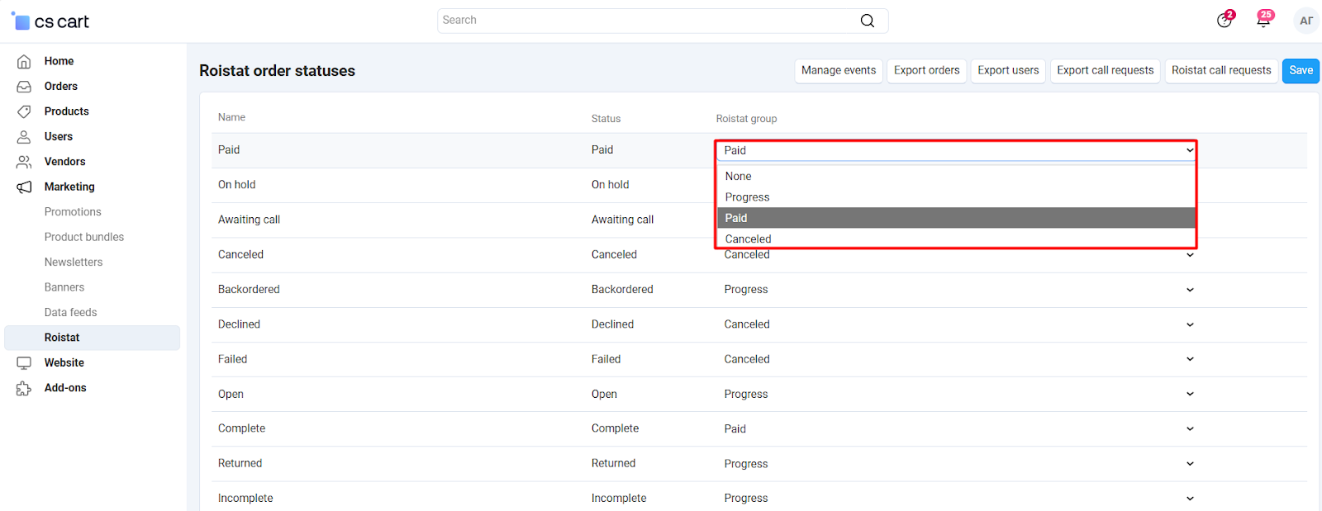Click the Vendors people icon

[24, 162]
